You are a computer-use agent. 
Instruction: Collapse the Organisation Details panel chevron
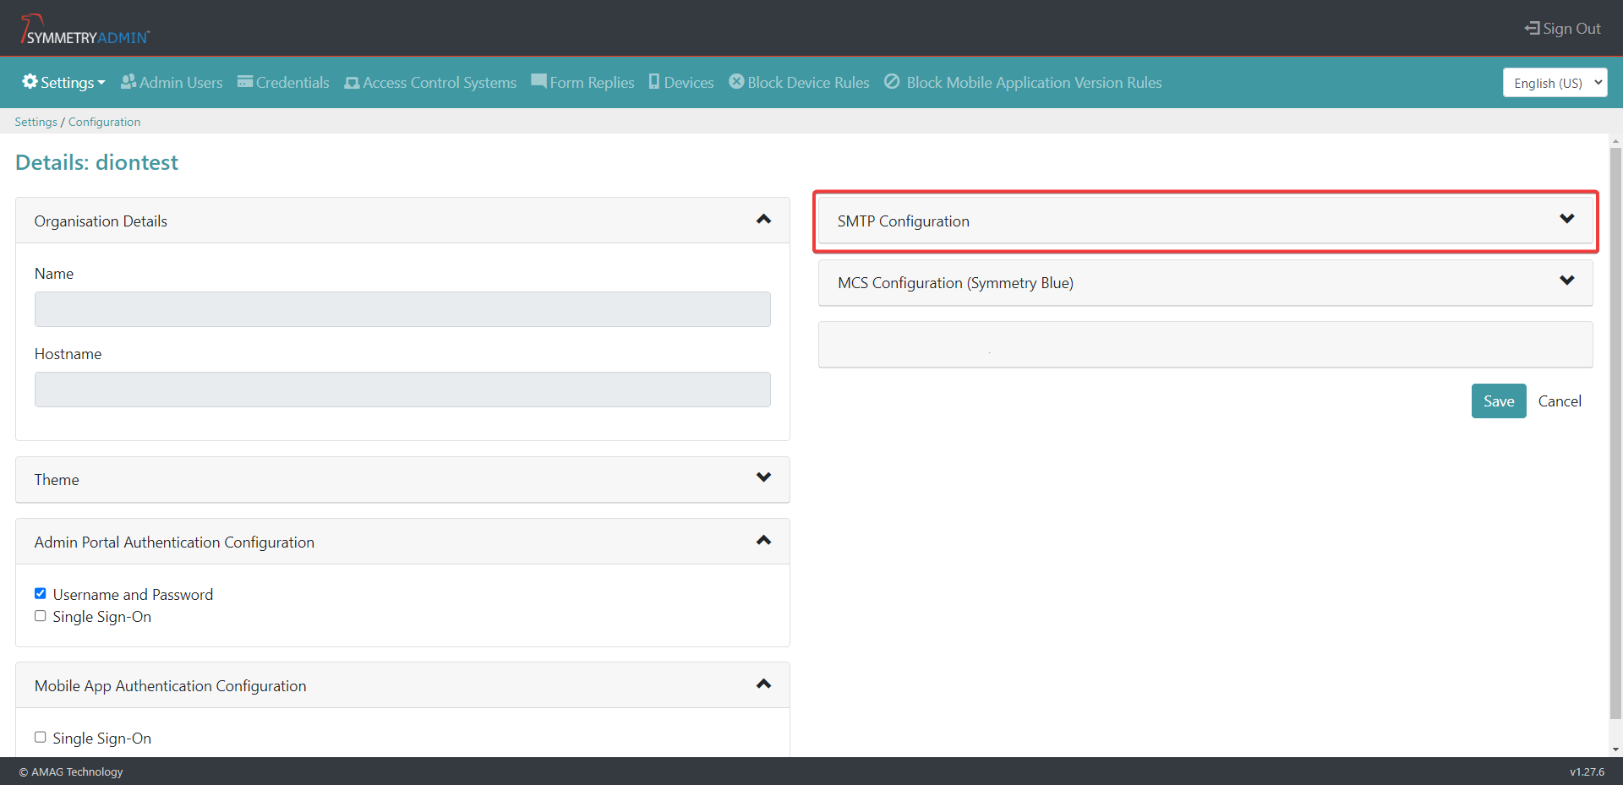click(x=763, y=219)
